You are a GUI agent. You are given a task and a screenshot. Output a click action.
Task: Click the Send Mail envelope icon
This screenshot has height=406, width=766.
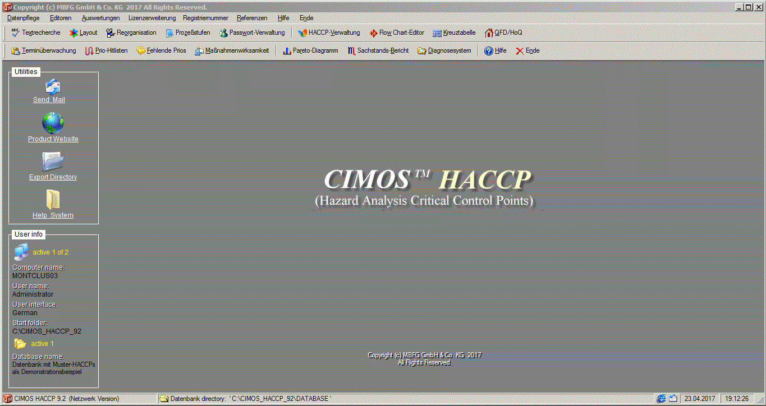[53, 86]
